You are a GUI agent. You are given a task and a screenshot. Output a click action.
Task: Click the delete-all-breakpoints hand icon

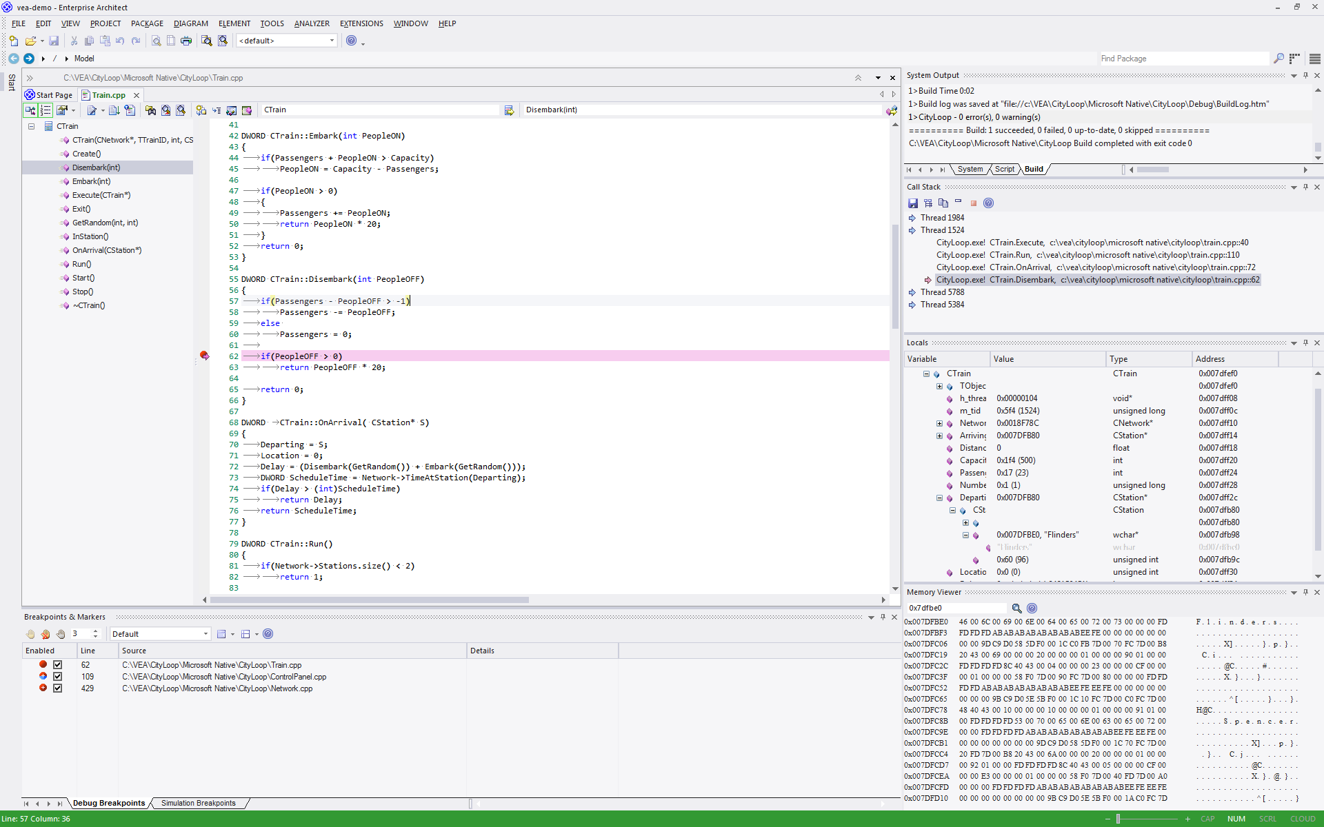click(45, 634)
